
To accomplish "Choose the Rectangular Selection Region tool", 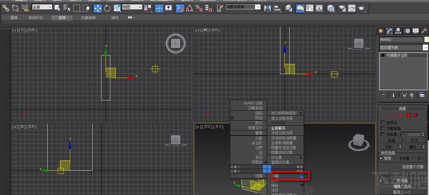I will click(77, 9).
